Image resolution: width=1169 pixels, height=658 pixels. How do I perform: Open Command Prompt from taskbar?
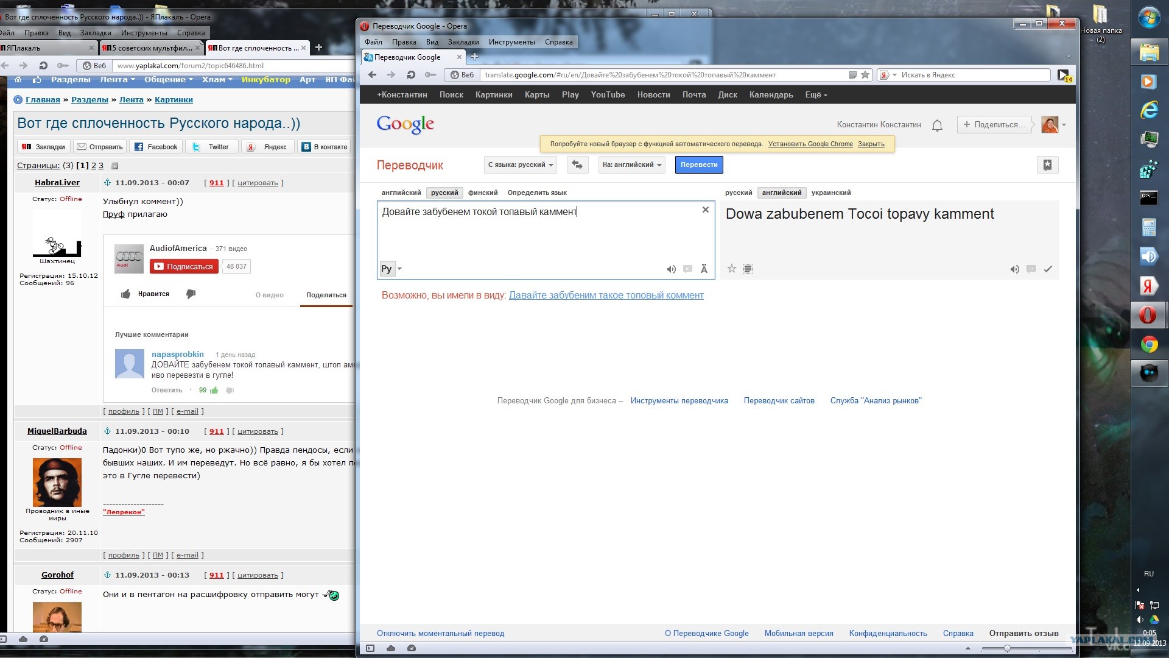(1149, 198)
